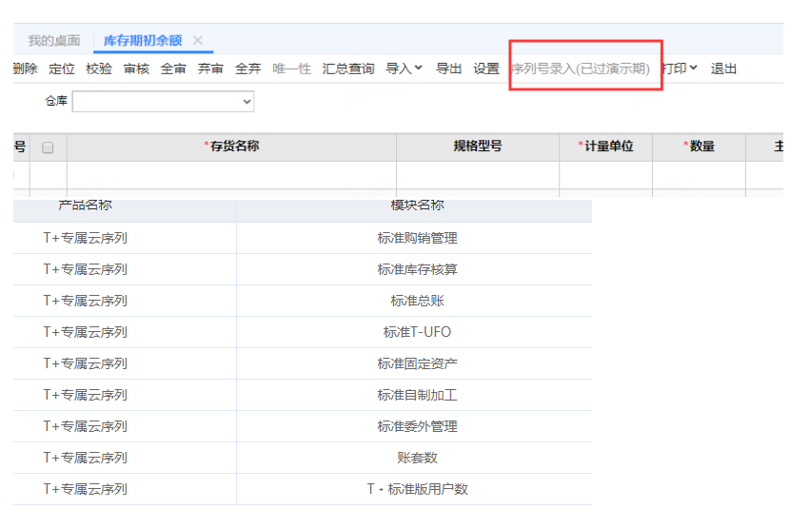Switch to 我的桌面 tab
This screenshot has width=790, height=509.
click(x=54, y=41)
